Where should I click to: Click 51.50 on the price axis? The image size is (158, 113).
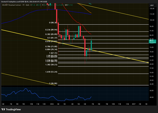(152, 76)
